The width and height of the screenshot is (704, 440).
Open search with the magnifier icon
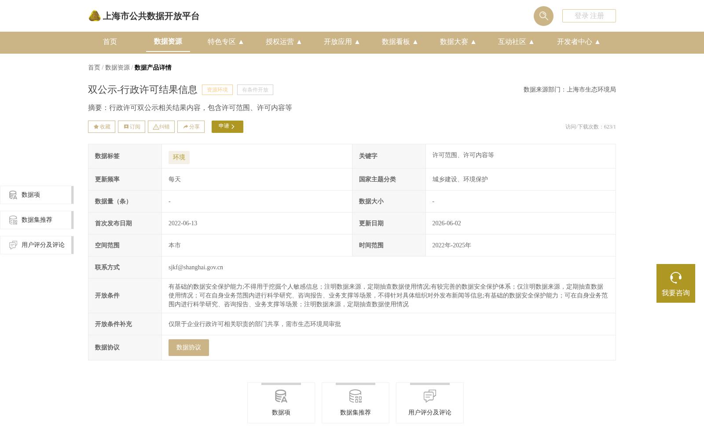pyautogui.click(x=543, y=16)
